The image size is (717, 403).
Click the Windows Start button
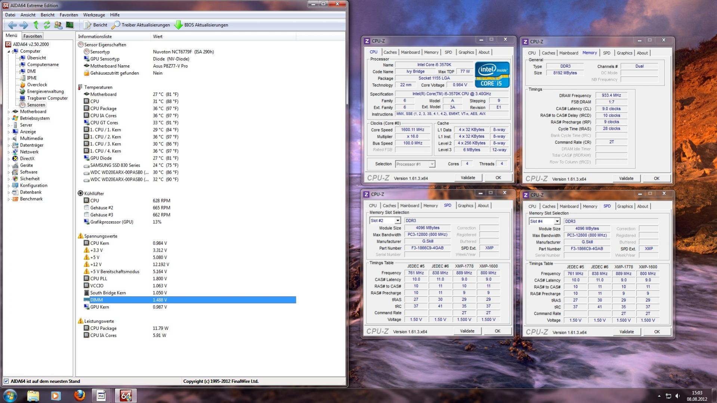point(10,396)
